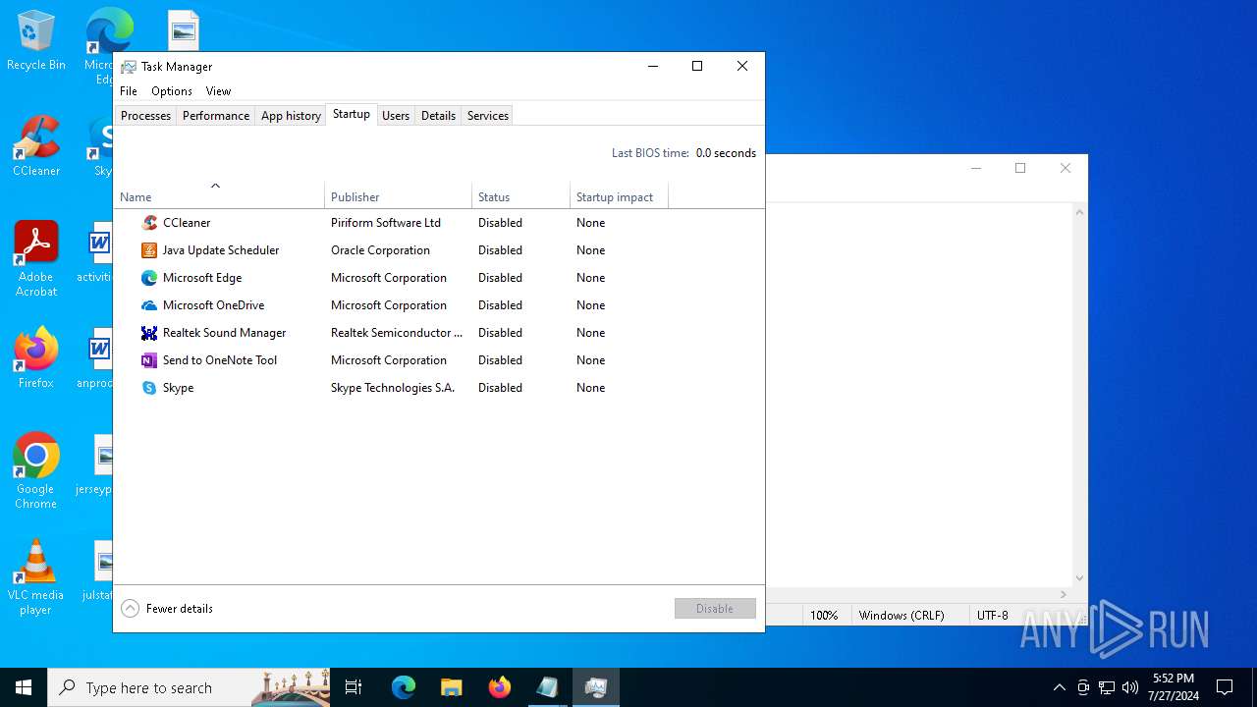The width and height of the screenshot is (1257, 707).
Task: Sort by the Name column header
Action: [219, 193]
